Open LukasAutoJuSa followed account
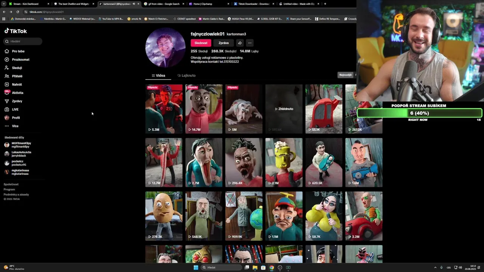Viewport: 484px width, 272px height. (18, 154)
